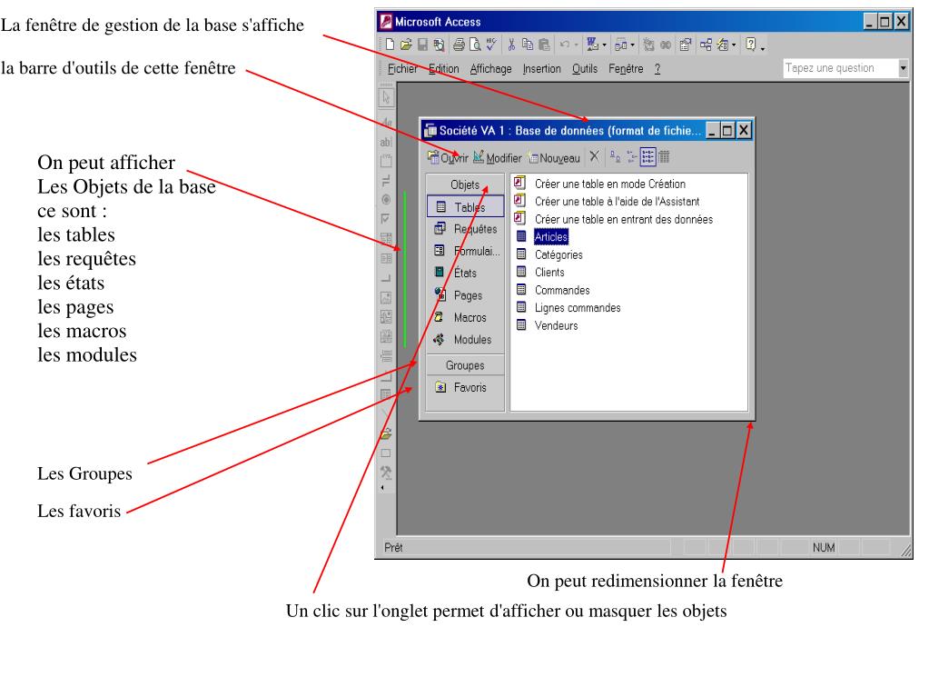Select the Catégories table
Screen dimensions: 929x697
(x=549, y=254)
